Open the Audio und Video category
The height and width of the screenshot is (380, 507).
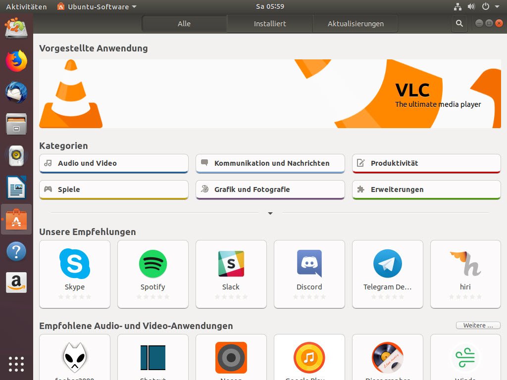point(114,163)
